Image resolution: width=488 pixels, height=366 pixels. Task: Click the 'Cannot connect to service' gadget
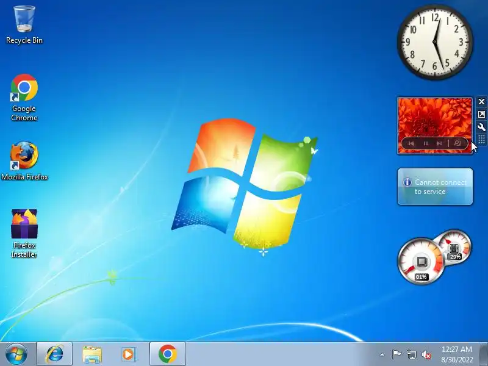point(435,187)
